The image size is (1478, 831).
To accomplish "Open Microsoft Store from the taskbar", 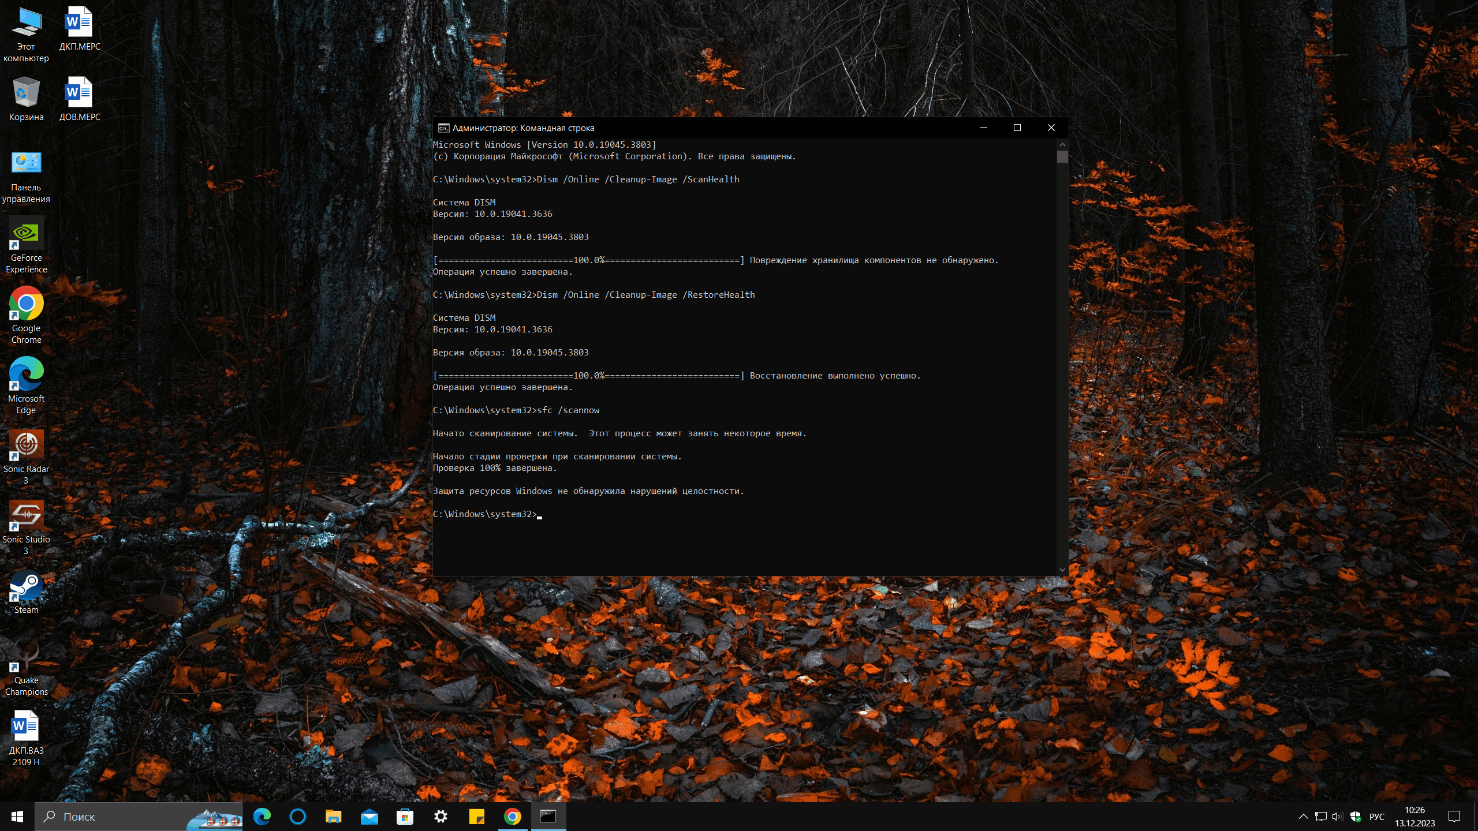I will (x=405, y=817).
